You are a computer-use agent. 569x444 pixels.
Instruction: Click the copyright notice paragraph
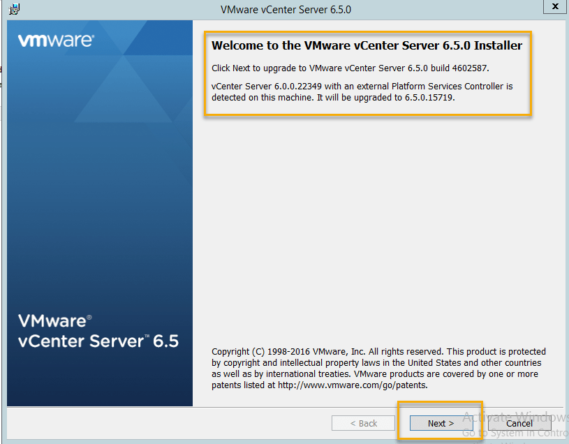(x=378, y=368)
